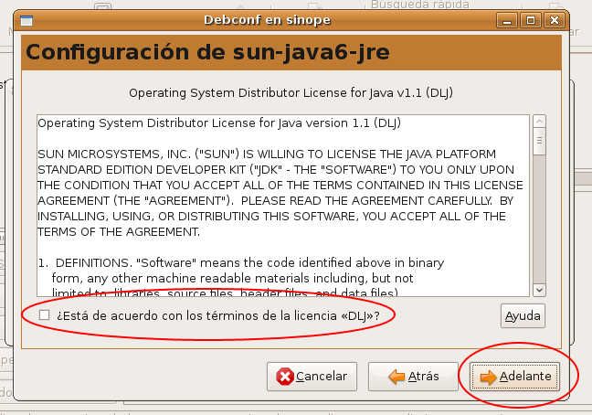Open the window menu icon in title bar

point(29,19)
